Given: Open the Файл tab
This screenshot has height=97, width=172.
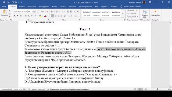Looking at the screenshot, I should [4, 6].
